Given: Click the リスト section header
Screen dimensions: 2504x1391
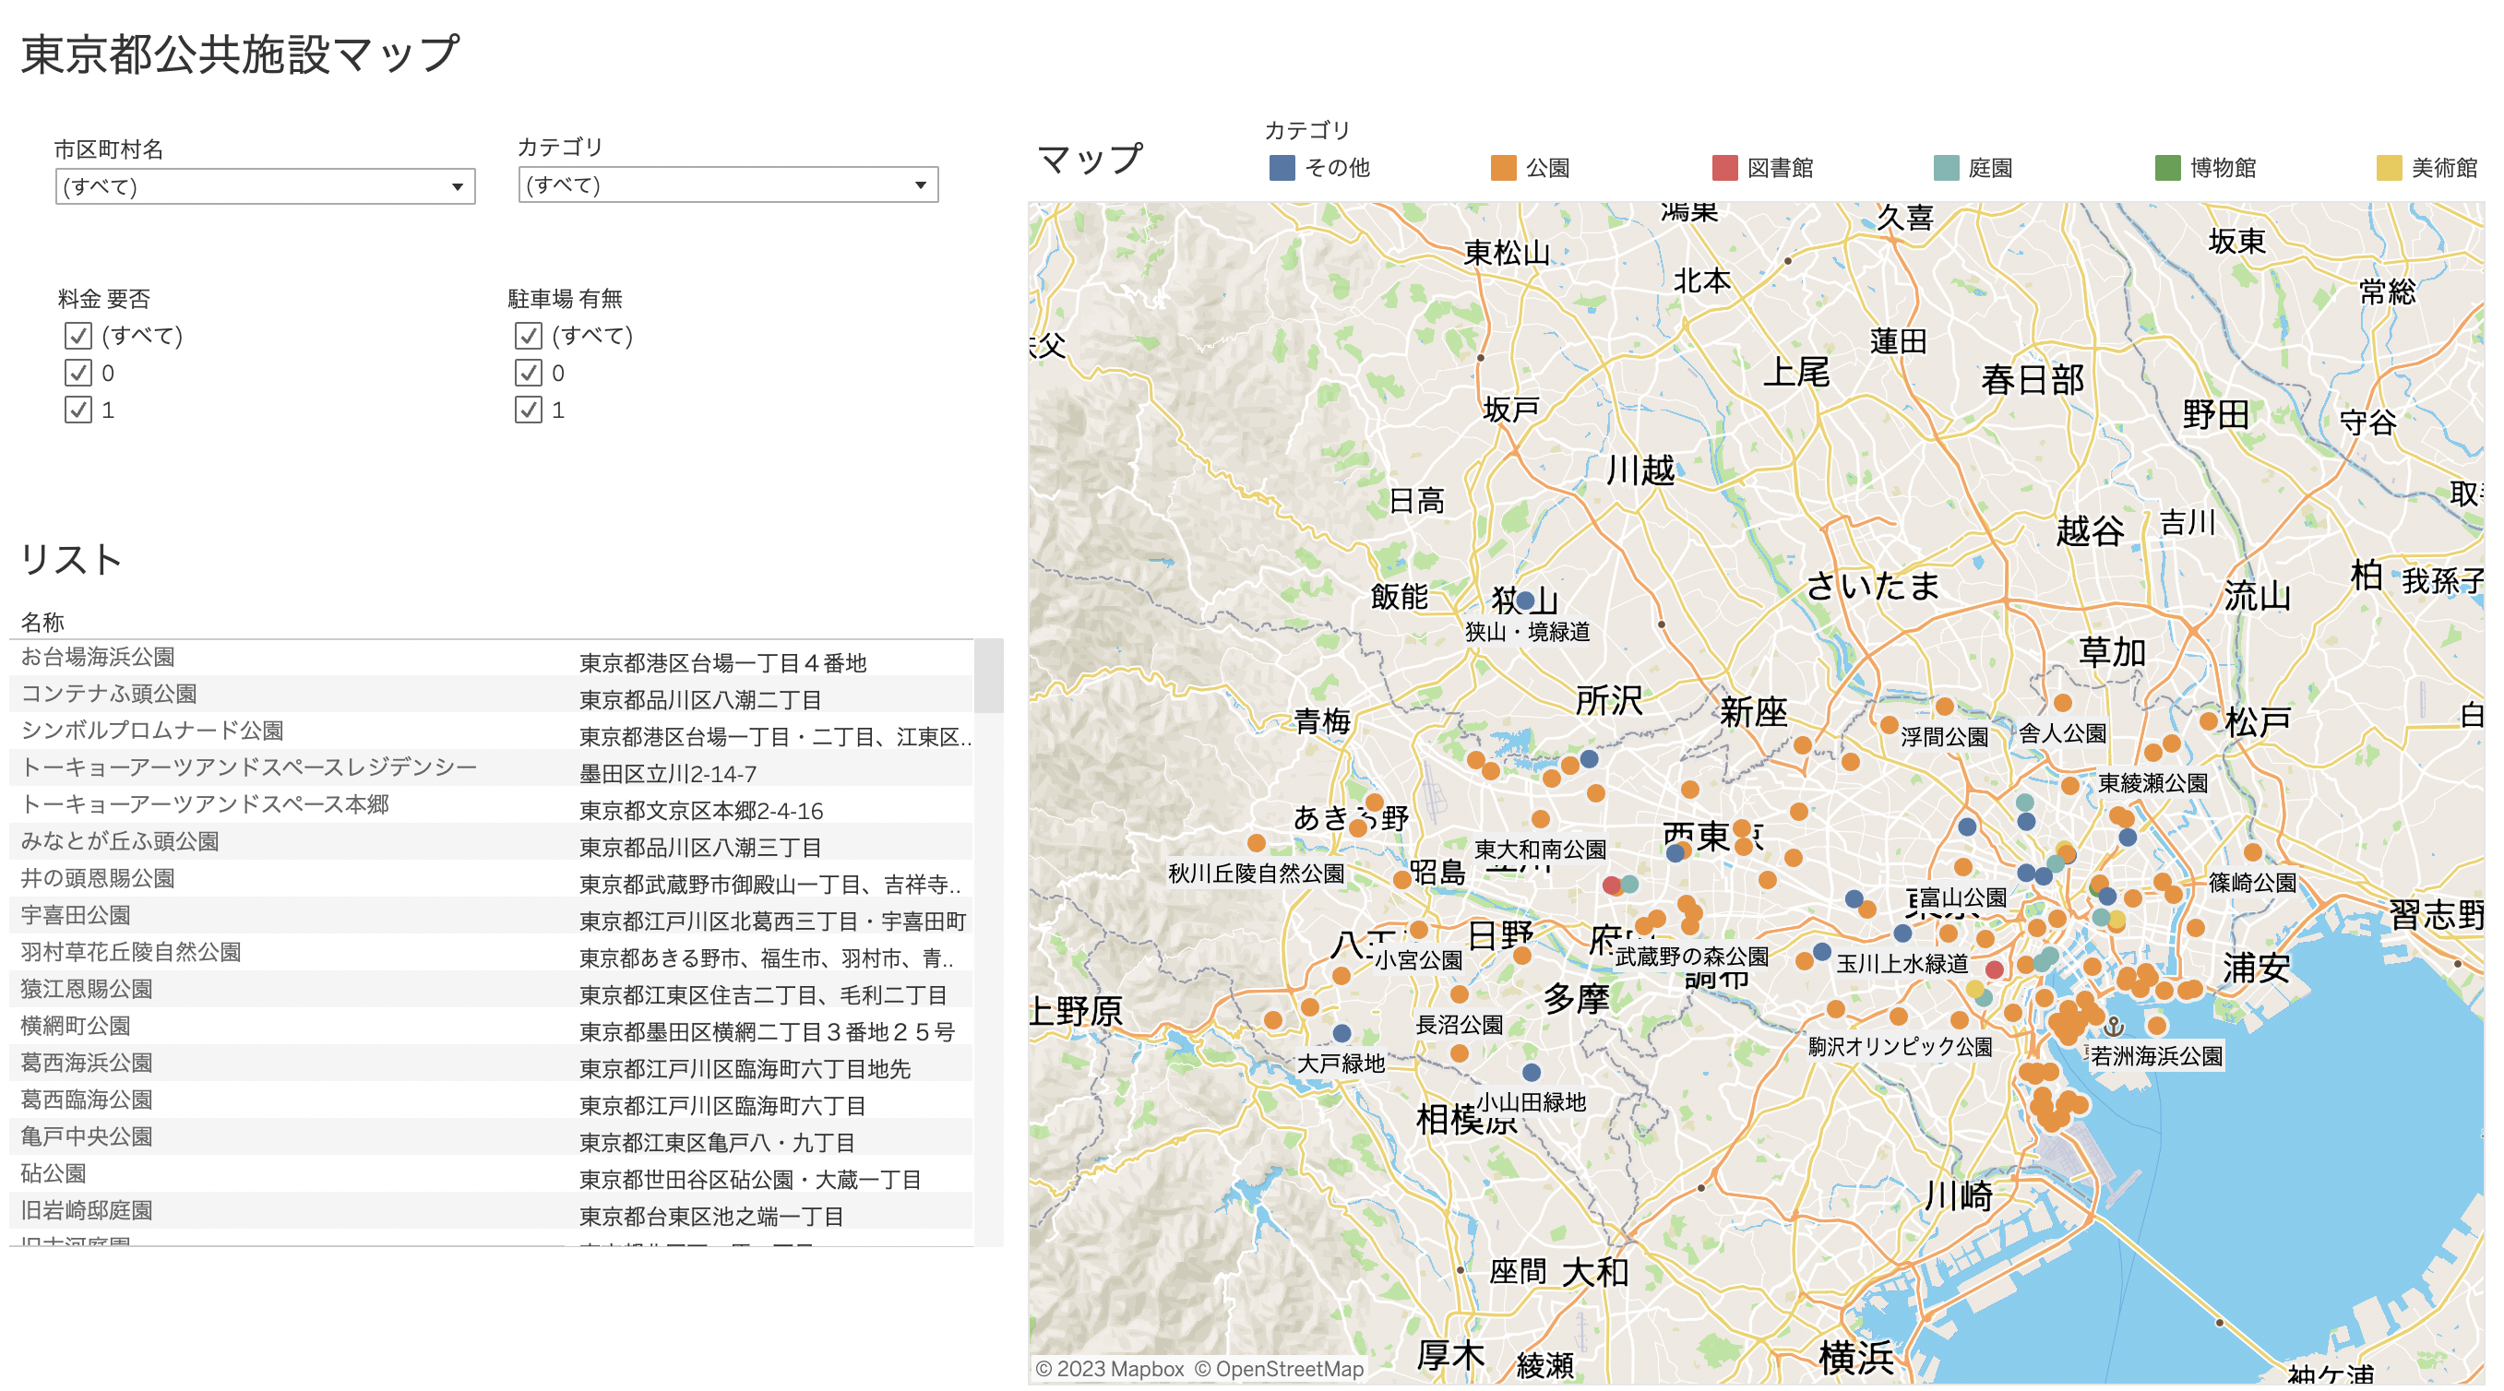Looking at the screenshot, I should pyautogui.click(x=71, y=559).
